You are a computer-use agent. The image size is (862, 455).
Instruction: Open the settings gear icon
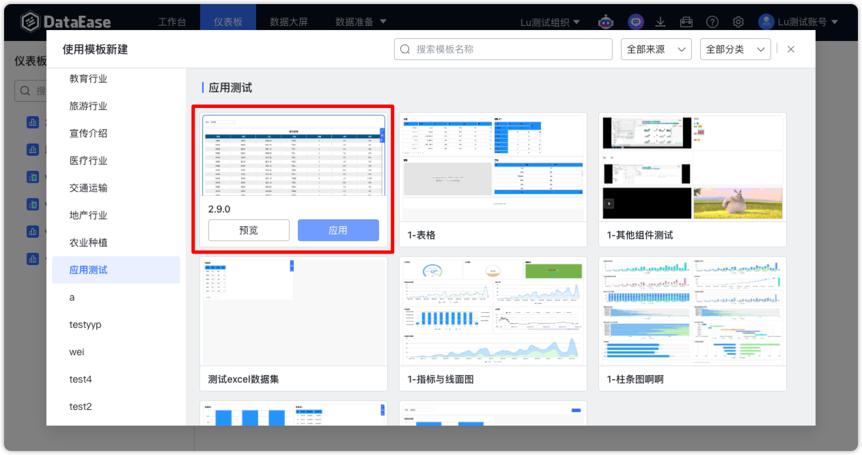(738, 22)
